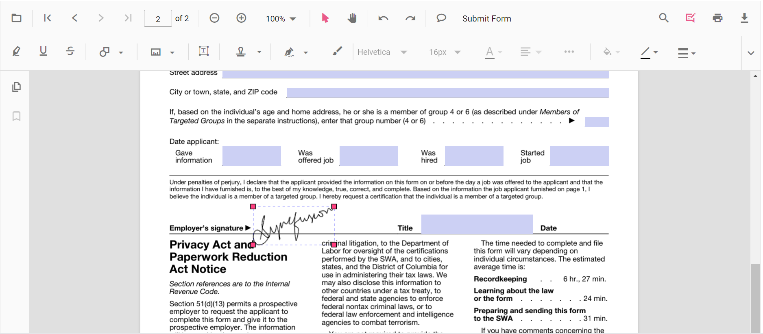Undo the last action
This screenshot has width=763, height=334.
click(x=383, y=18)
